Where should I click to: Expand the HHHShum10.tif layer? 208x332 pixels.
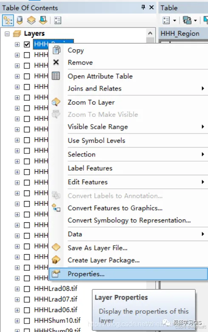[x=17, y=321]
